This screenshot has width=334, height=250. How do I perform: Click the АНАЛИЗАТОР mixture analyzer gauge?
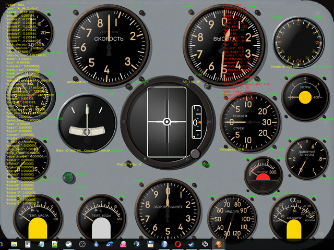(293, 218)
